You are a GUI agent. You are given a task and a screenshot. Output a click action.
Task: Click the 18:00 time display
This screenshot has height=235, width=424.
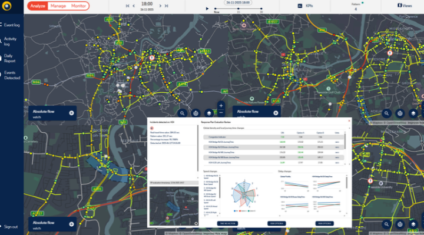147,4
